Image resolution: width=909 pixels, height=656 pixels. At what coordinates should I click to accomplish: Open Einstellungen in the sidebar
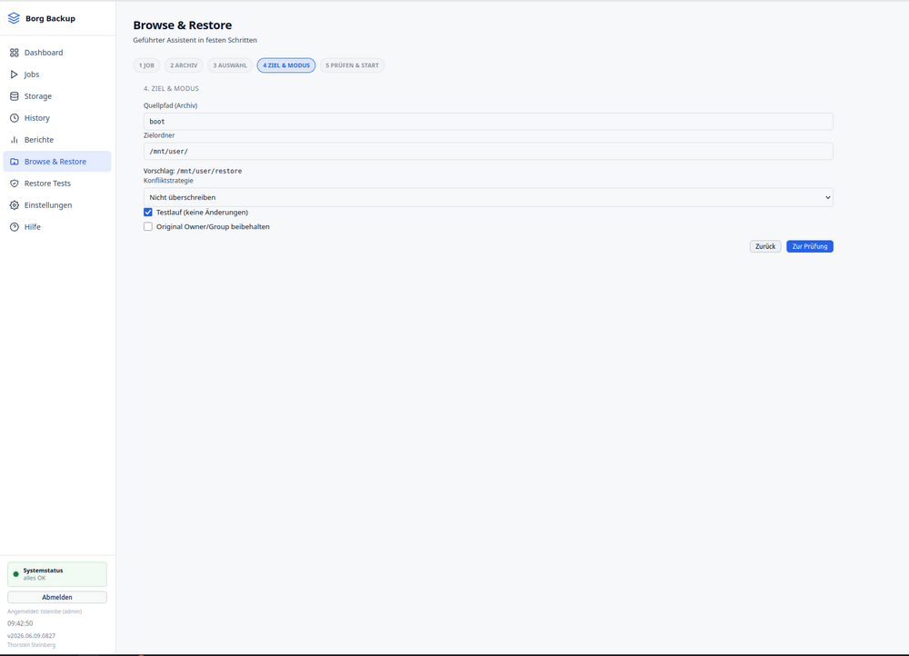pos(56,205)
